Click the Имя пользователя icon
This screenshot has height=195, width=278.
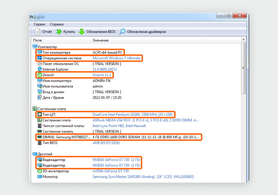39,86
